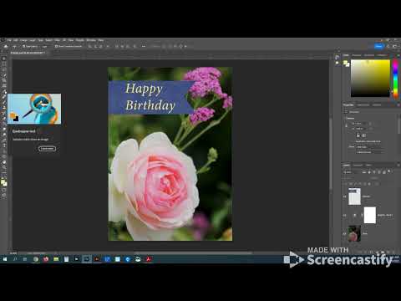Click Learn more in Eyedropper tooltip
Screen dimensions: 401x301
coord(47,149)
